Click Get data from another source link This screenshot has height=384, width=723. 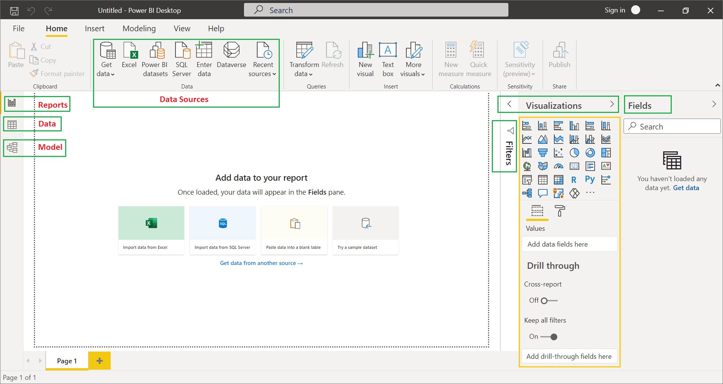[x=261, y=263]
